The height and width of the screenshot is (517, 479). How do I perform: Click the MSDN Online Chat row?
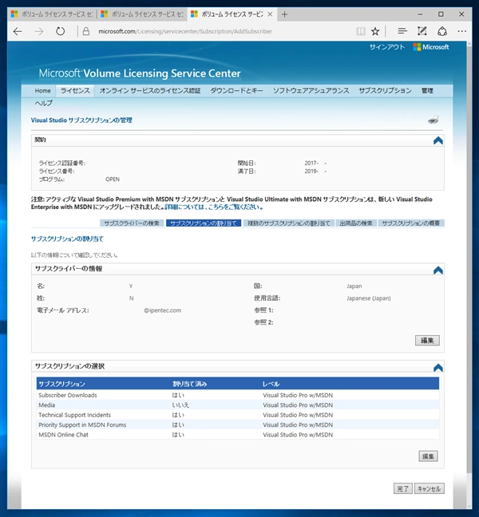pyautogui.click(x=238, y=435)
